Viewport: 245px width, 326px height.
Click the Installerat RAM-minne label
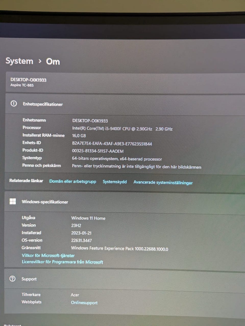point(44,135)
